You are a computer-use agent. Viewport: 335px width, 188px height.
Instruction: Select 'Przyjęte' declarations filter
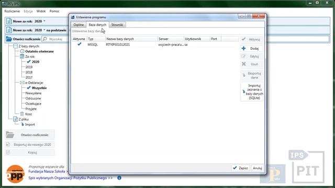(x=31, y=109)
